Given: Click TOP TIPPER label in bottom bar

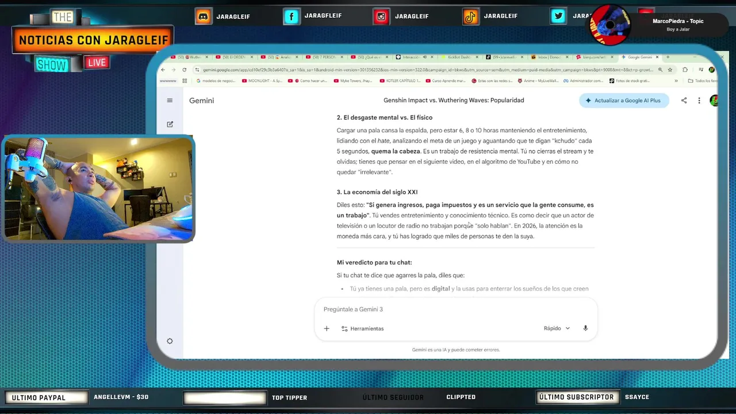Looking at the screenshot, I should click(289, 397).
